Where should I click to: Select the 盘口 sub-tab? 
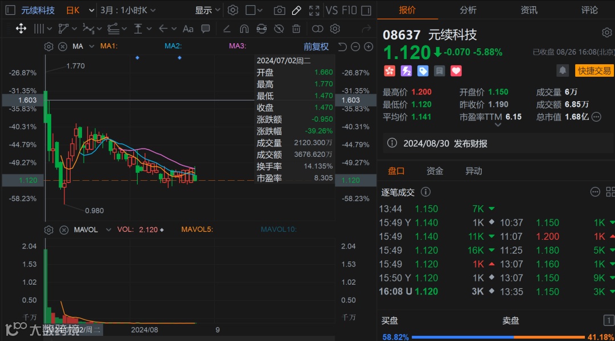pyautogui.click(x=396, y=171)
